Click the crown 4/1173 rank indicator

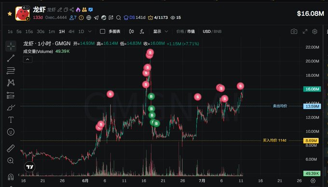point(158,17)
